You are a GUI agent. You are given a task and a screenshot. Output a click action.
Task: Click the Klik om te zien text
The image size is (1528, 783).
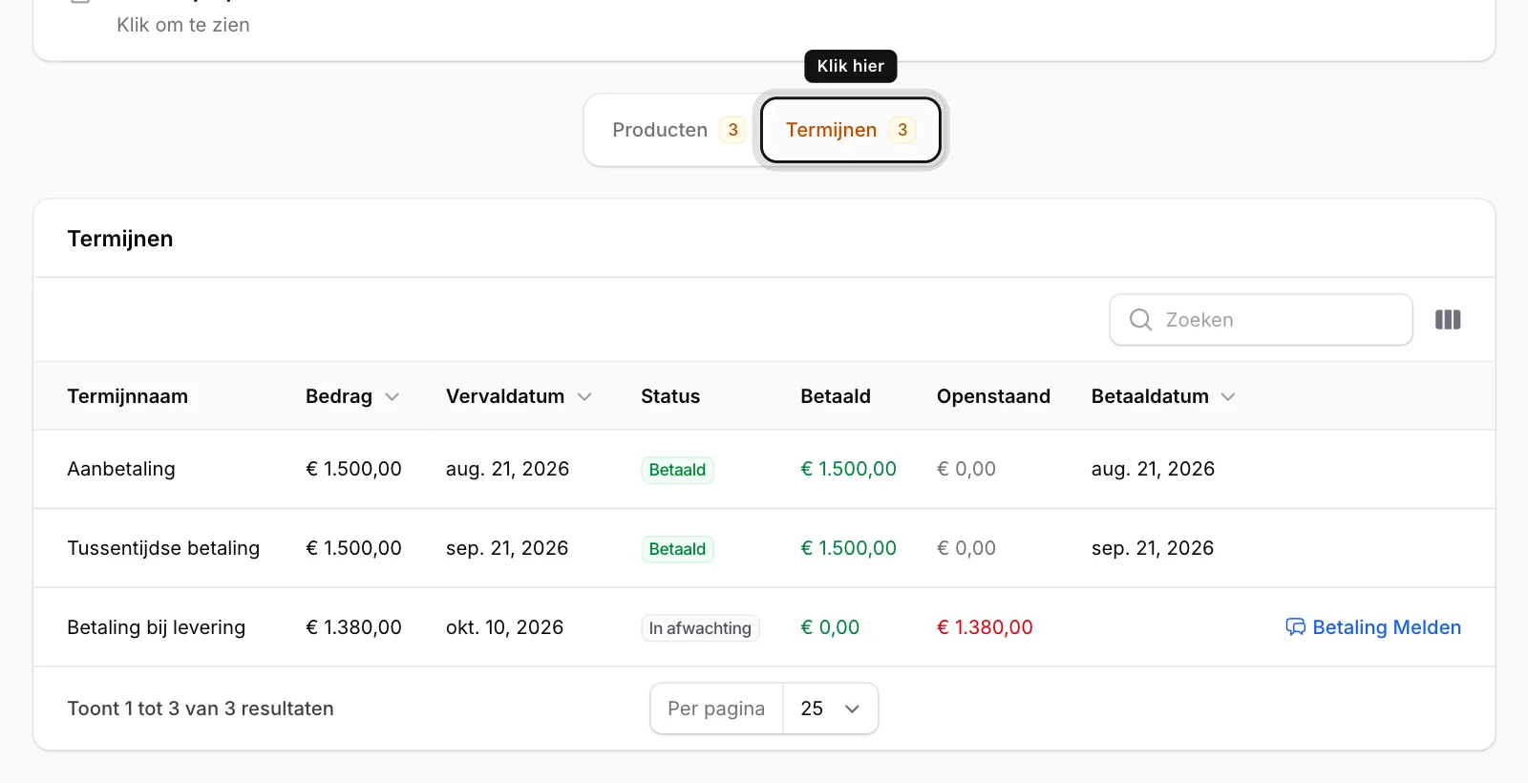pos(183,25)
